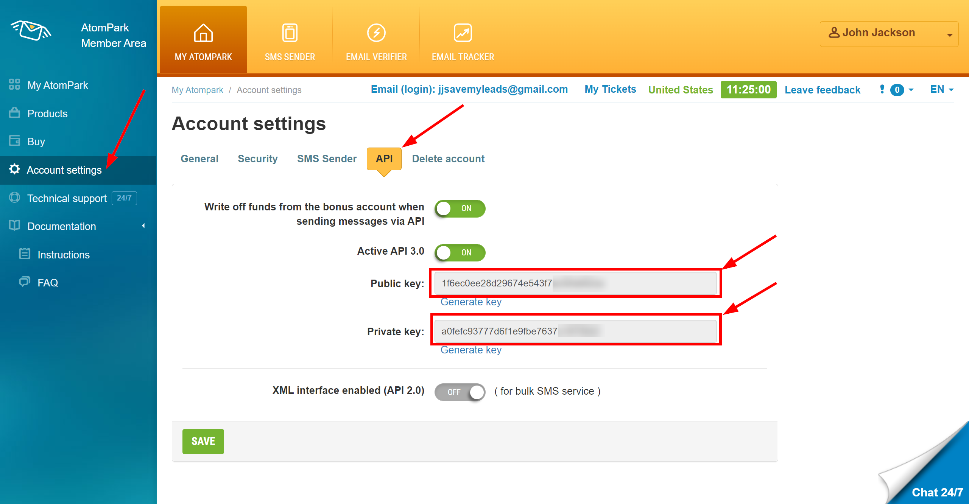Viewport: 969px width, 504px height.
Task: Click the Leave feedback link
Action: [x=823, y=90]
